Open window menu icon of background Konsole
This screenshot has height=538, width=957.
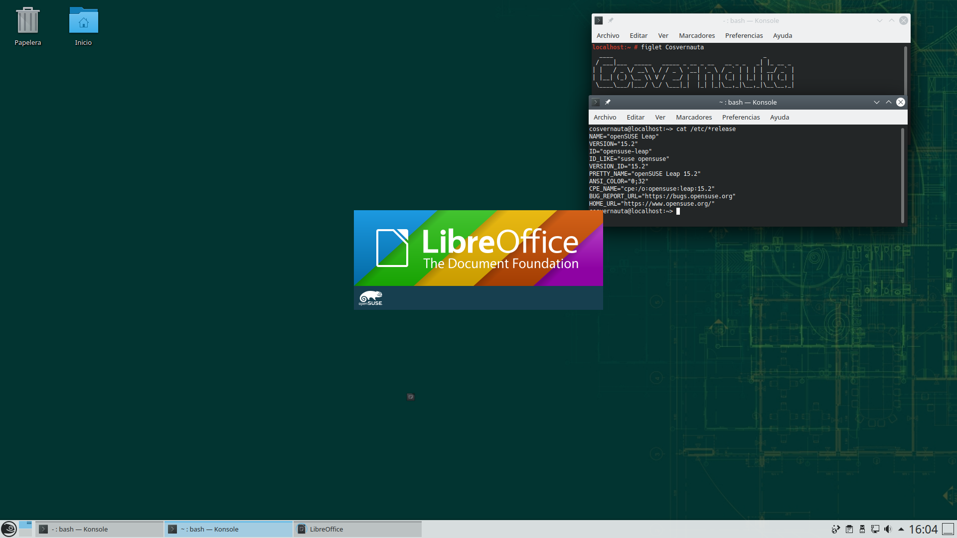599,20
